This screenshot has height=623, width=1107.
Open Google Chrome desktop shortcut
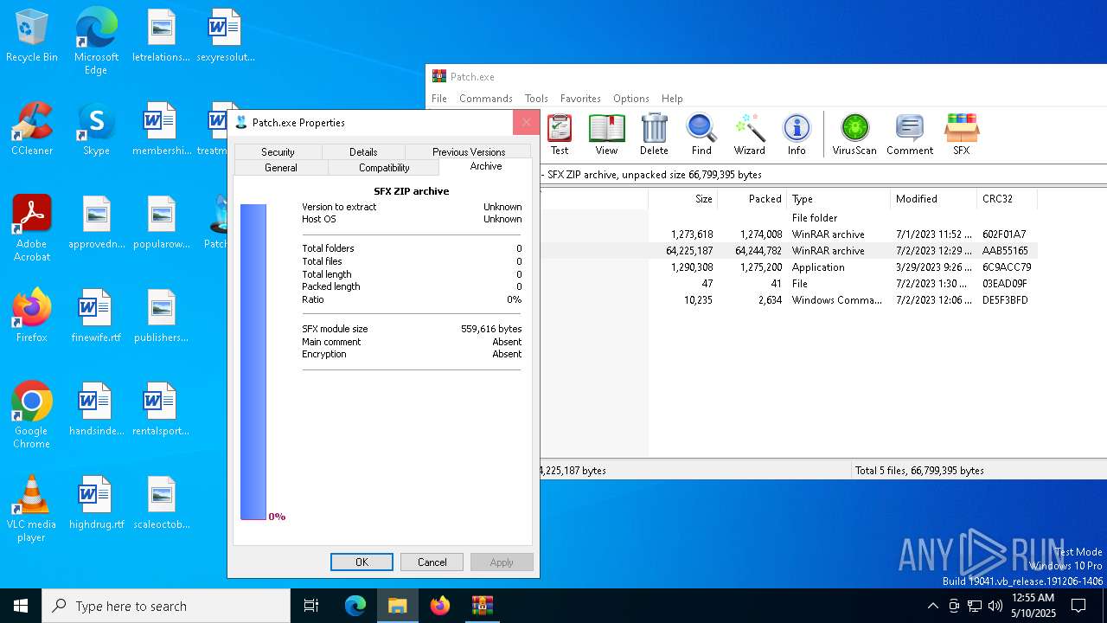pos(31,415)
